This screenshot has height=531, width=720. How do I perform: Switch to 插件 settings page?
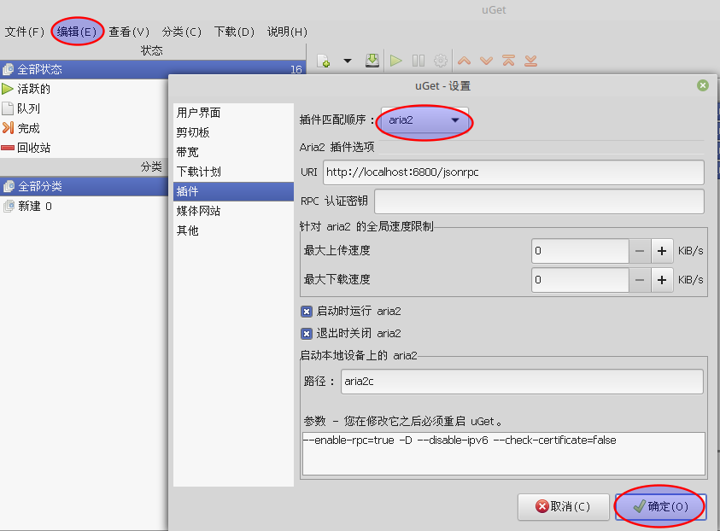[x=233, y=191]
